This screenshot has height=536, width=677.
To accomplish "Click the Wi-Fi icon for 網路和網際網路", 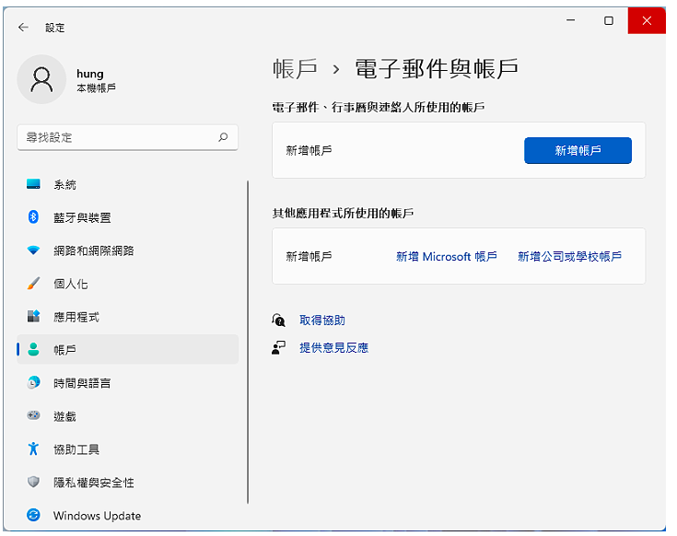I will pyautogui.click(x=33, y=251).
